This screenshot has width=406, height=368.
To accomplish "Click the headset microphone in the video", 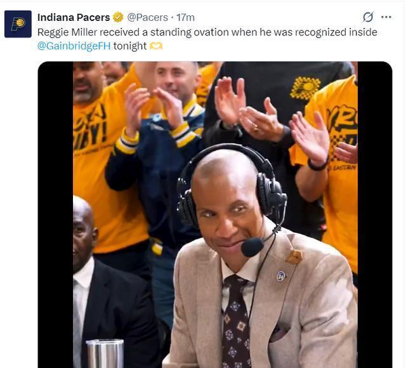I will pos(252,247).
